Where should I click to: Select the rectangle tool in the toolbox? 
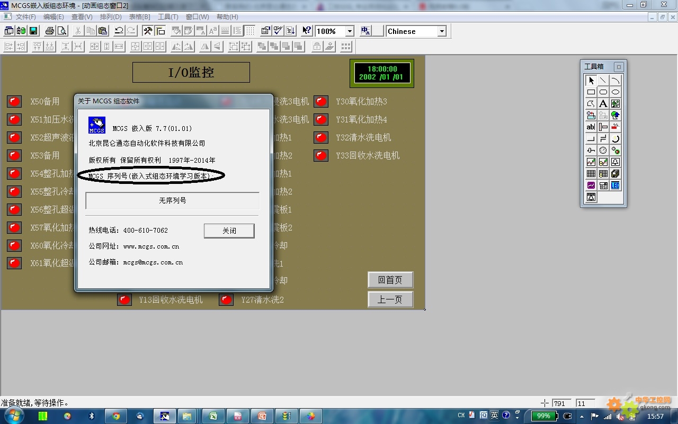(x=591, y=92)
